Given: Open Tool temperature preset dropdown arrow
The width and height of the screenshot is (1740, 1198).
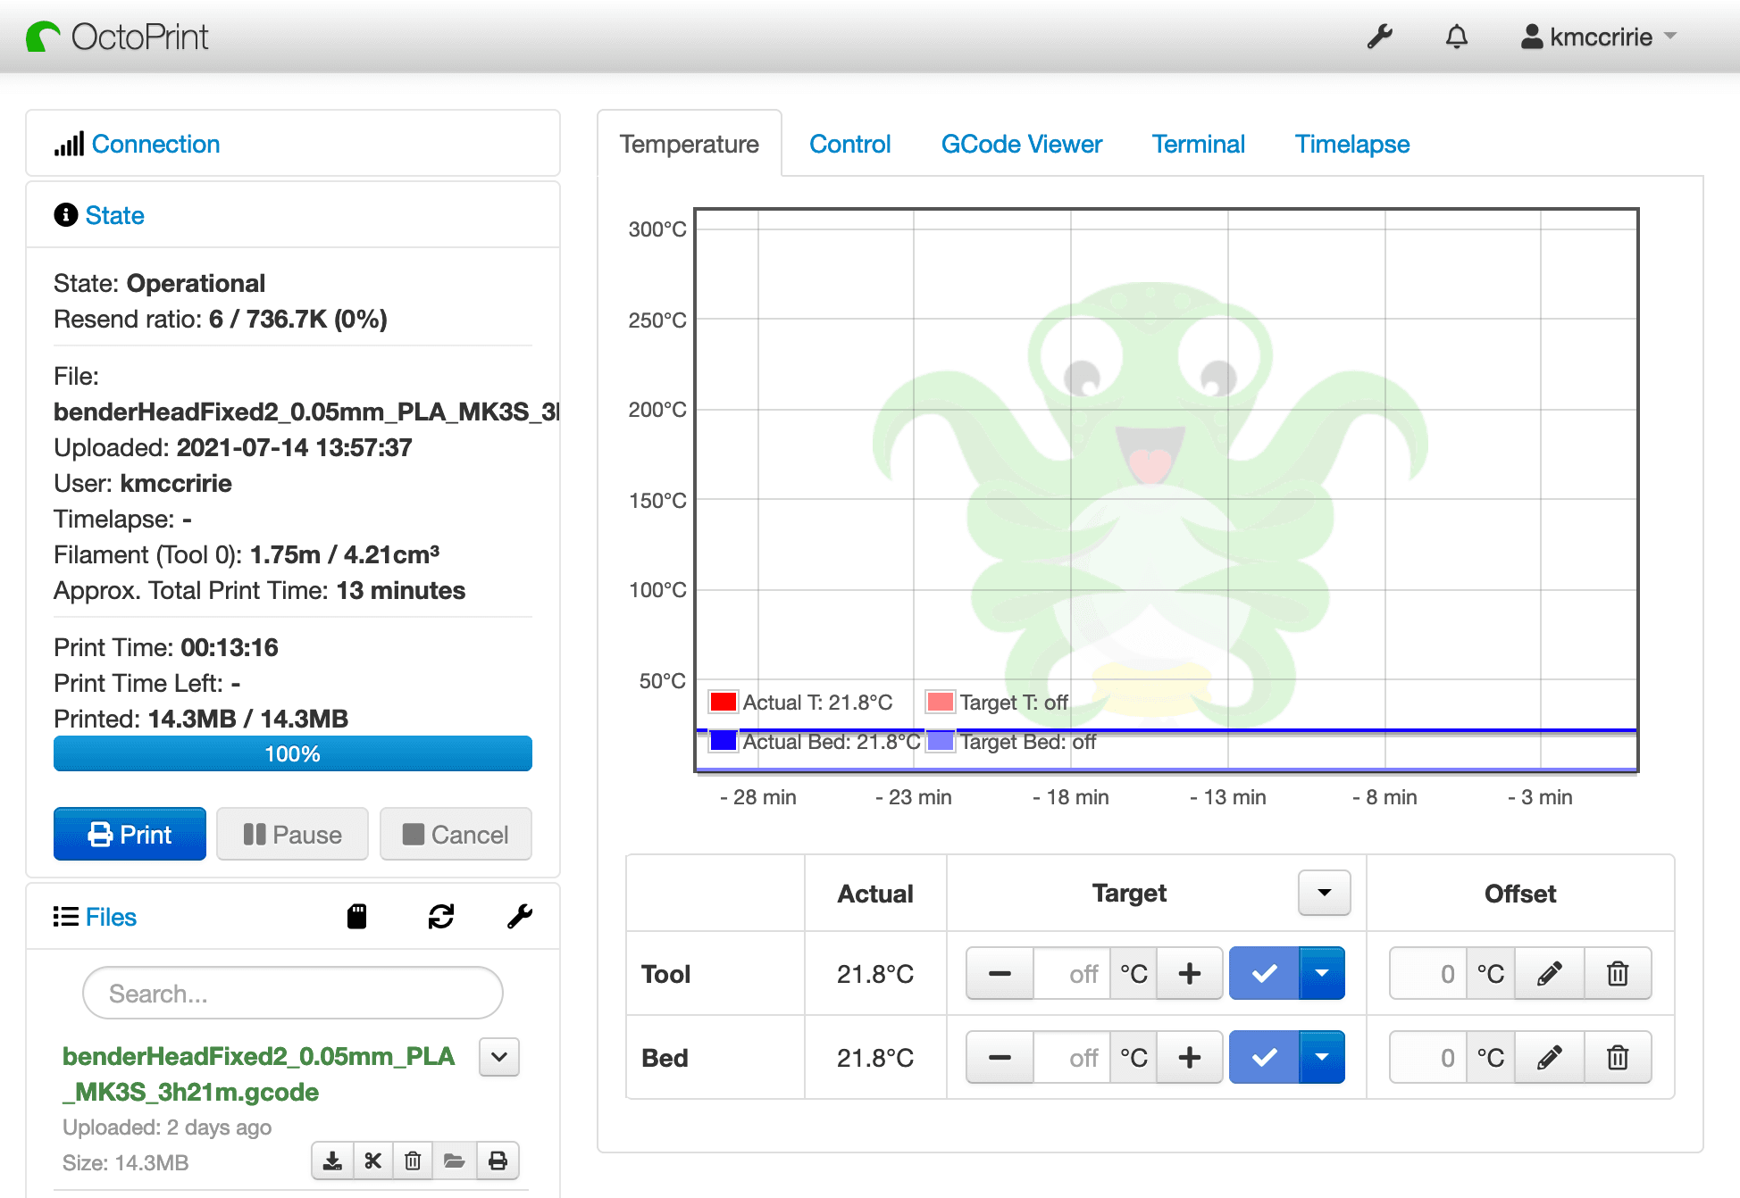Looking at the screenshot, I should pyautogui.click(x=1322, y=973).
